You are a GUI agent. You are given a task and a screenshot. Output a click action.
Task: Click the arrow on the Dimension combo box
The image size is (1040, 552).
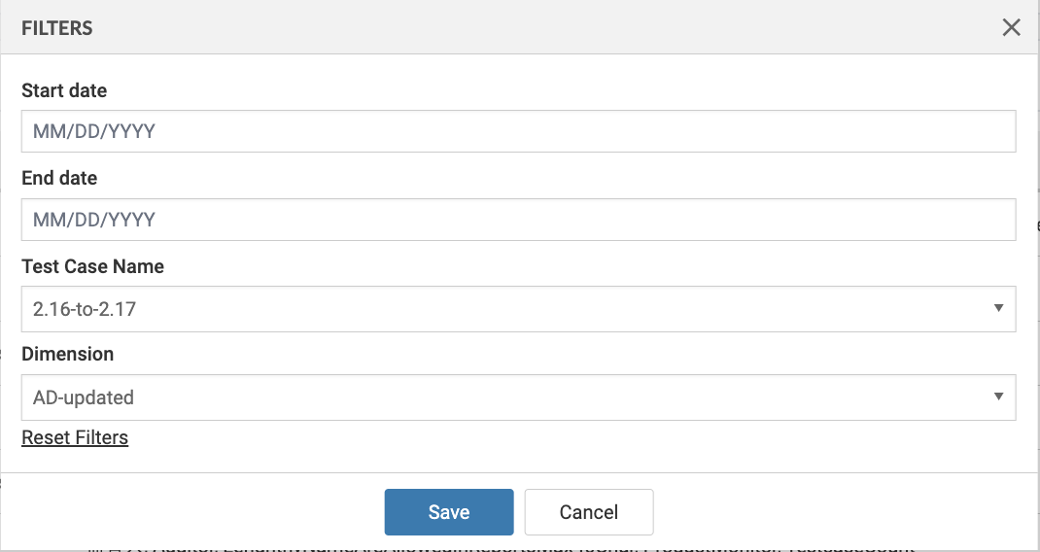pos(998,397)
